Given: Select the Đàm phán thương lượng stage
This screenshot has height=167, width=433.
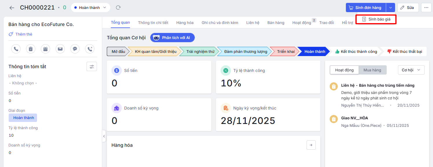Looking at the screenshot, I should point(245,51).
